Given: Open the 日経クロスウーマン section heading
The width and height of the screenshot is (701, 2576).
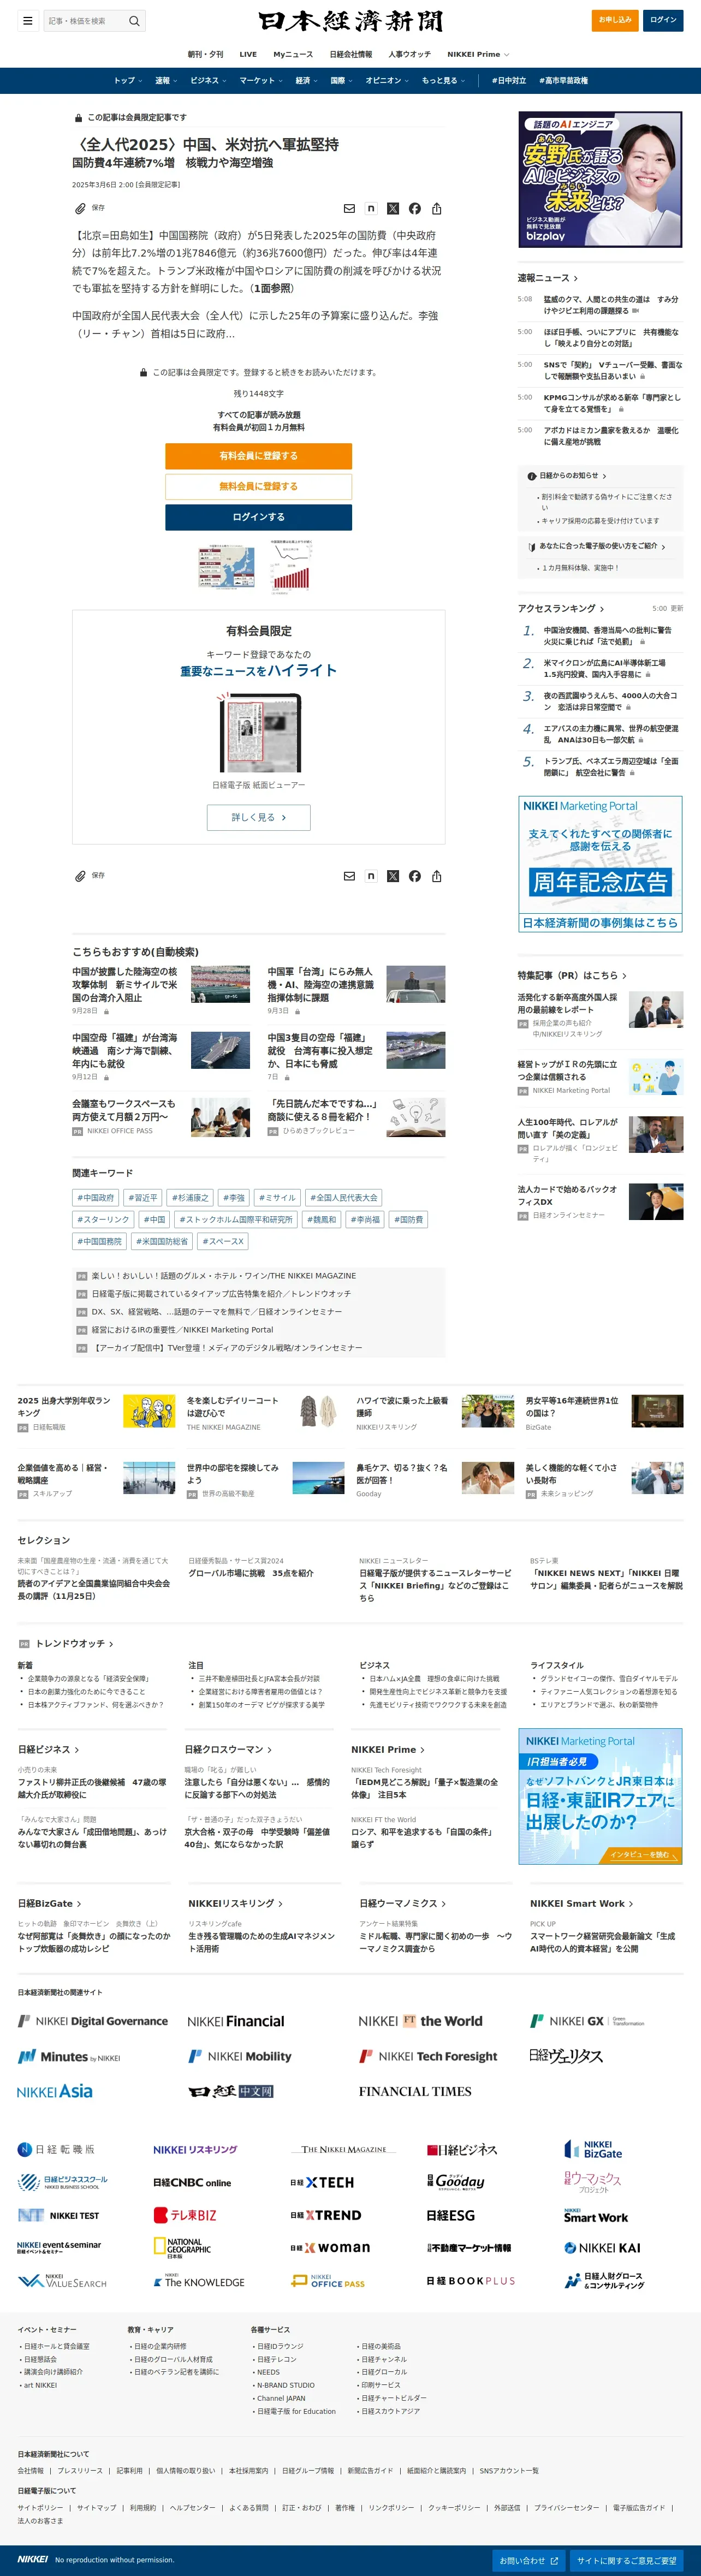Looking at the screenshot, I should 229,1749.
